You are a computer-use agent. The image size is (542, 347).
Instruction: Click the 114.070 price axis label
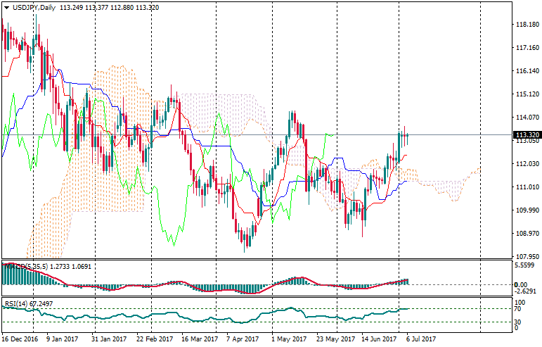click(527, 118)
